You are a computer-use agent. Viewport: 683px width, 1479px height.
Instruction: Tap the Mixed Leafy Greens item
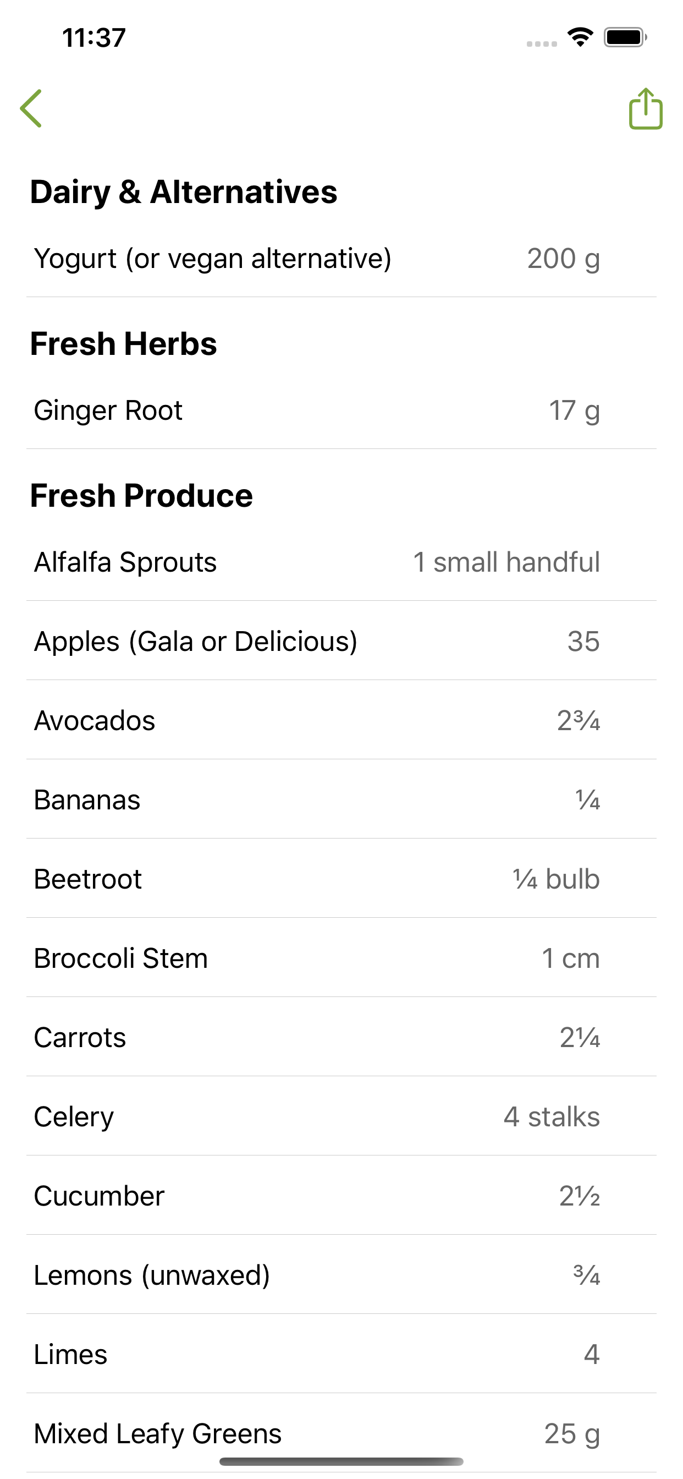pyautogui.click(x=341, y=1434)
